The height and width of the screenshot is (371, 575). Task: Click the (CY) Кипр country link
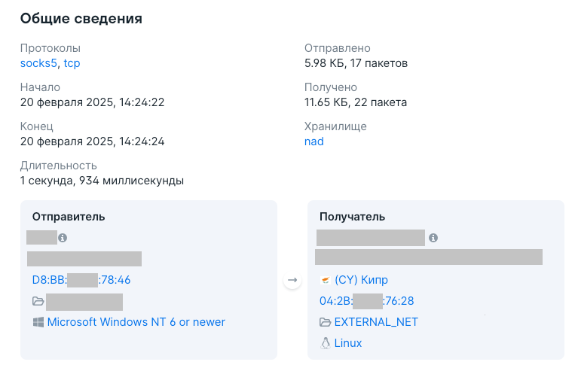click(x=361, y=280)
